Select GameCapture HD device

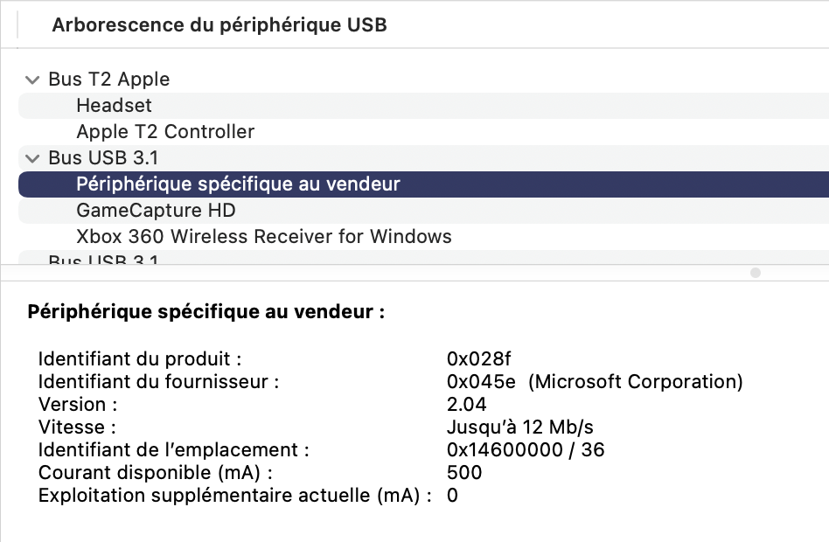click(x=156, y=211)
